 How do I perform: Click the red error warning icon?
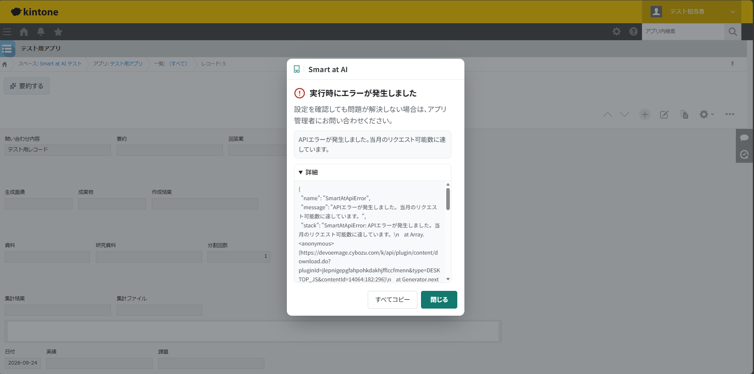(299, 93)
